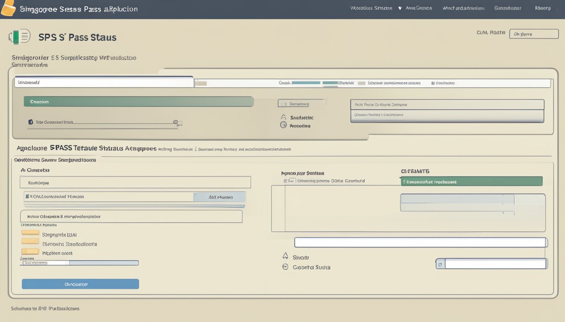Open 'Germdoacas' header menu item
This screenshot has height=322, width=565.
click(508, 8)
